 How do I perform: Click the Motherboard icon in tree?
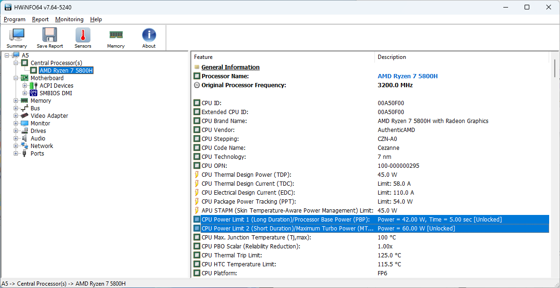coord(25,78)
